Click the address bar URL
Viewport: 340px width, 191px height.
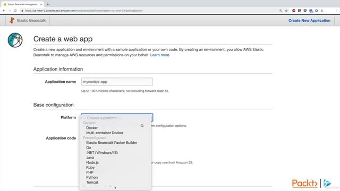tap(84, 11)
